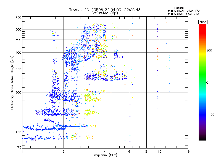Click the '16' x-axis tick label

tap(188, 152)
